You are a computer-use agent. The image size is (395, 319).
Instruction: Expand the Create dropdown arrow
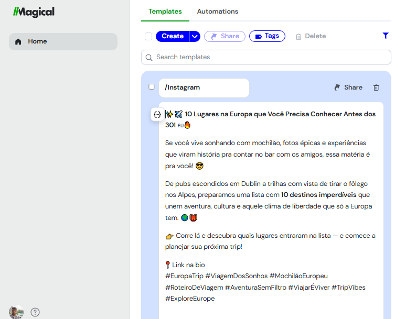[195, 36]
